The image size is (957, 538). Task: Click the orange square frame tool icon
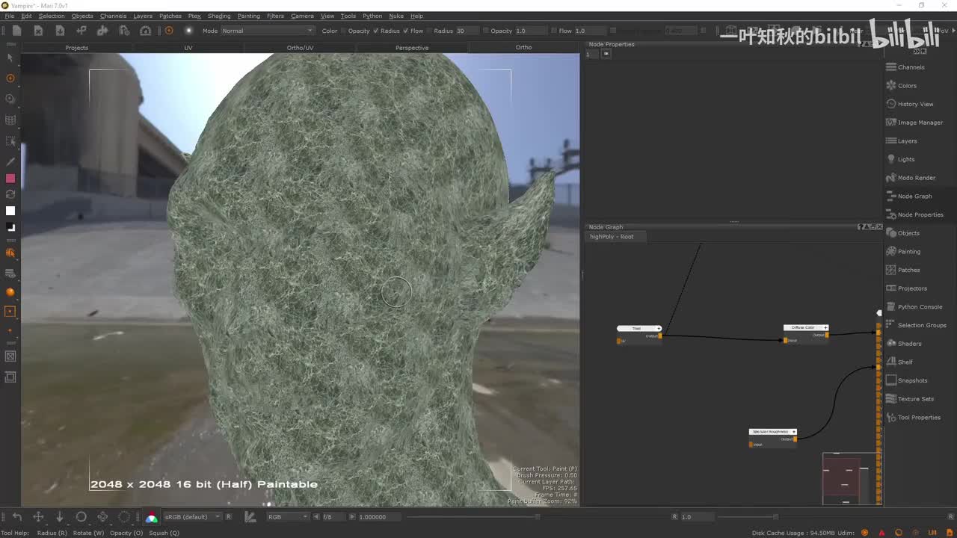pyautogui.click(x=10, y=311)
